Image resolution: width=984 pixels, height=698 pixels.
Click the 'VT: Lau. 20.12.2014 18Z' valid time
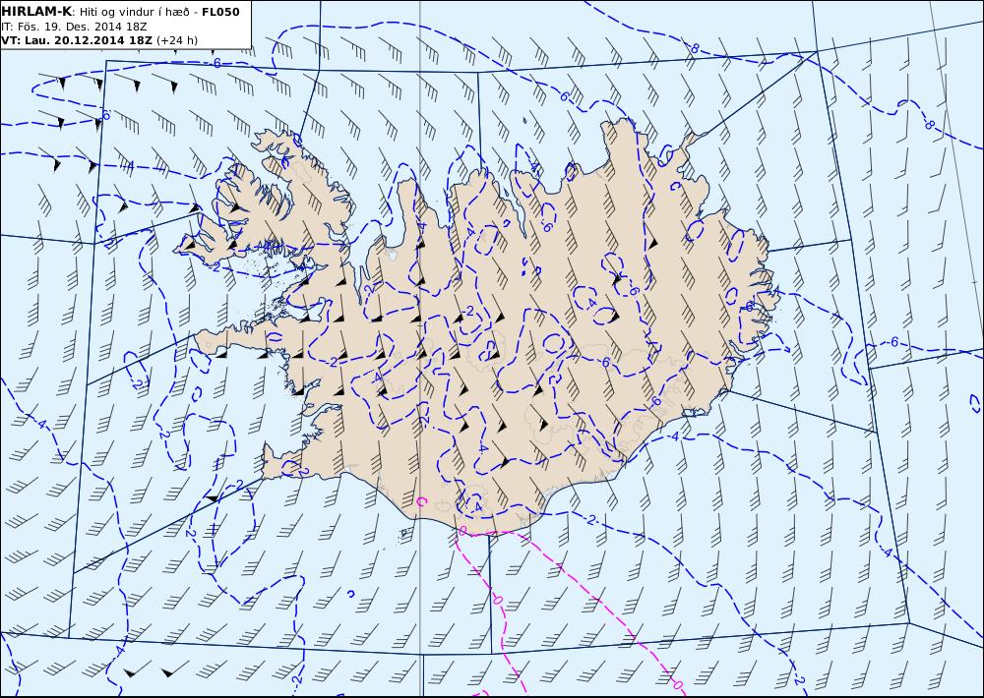(x=77, y=40)
